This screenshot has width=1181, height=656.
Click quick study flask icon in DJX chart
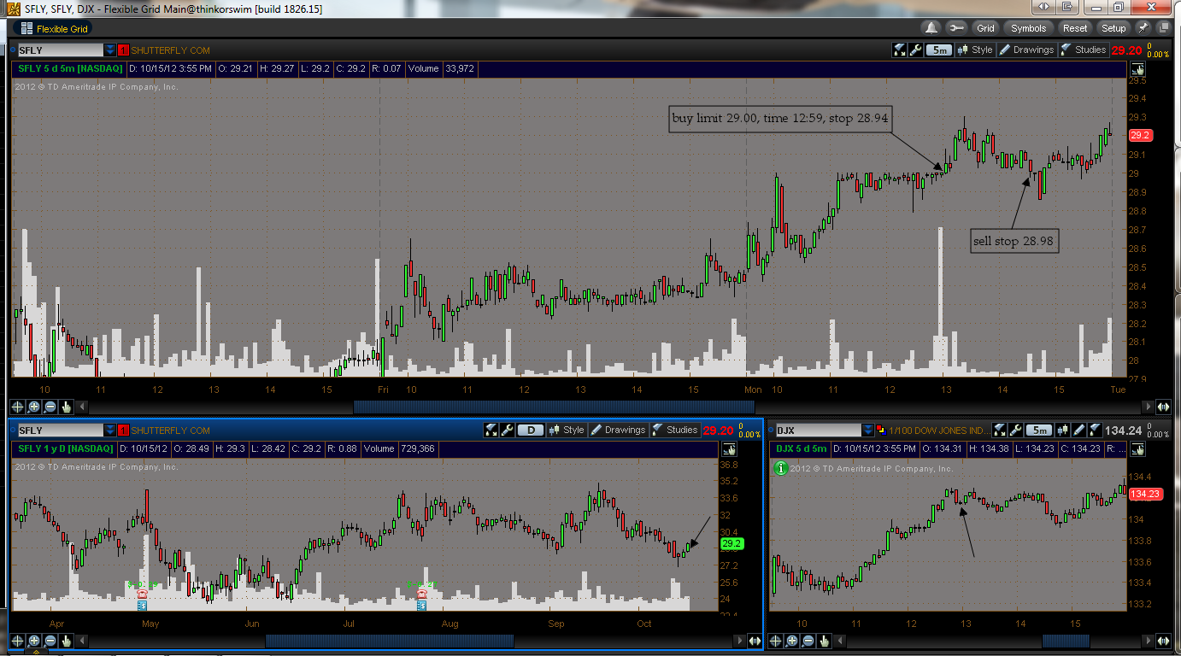[998, 430]
